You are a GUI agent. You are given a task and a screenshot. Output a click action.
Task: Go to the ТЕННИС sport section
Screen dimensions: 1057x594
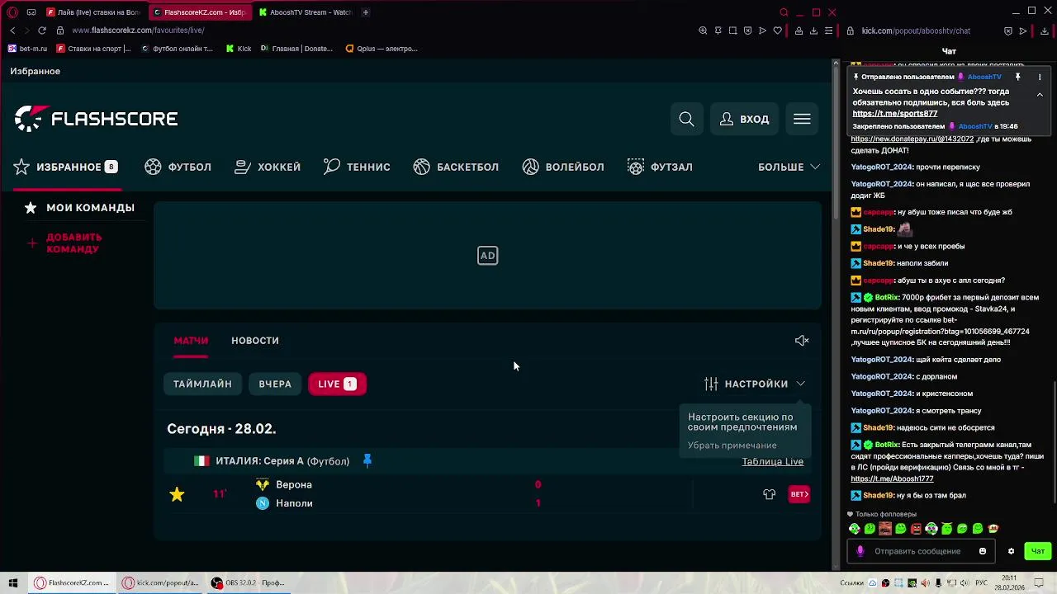[357, 167]
